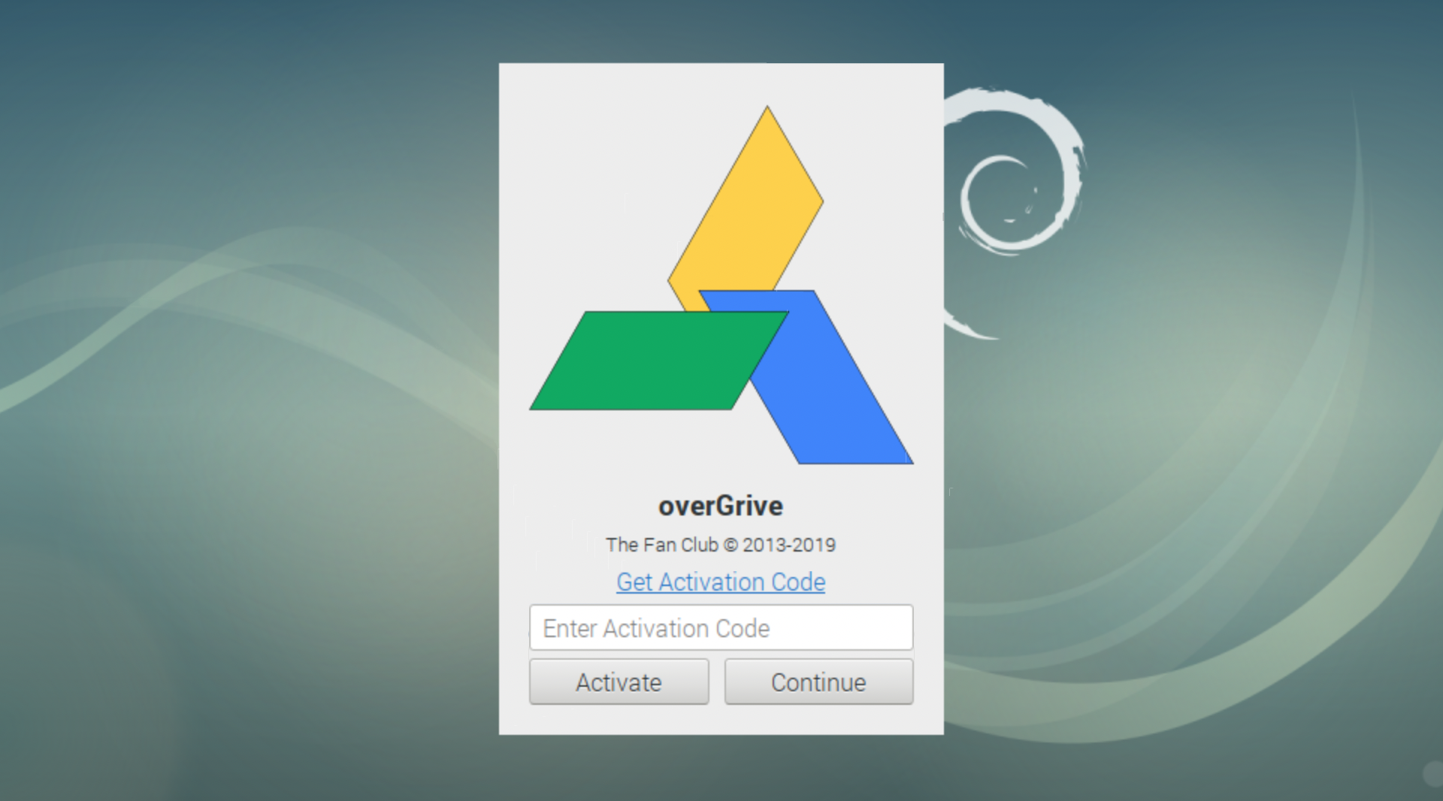The image size is (1443, 801).
Task: Click the Continue button
Action: pyautogui.click(x=818, y=682)
